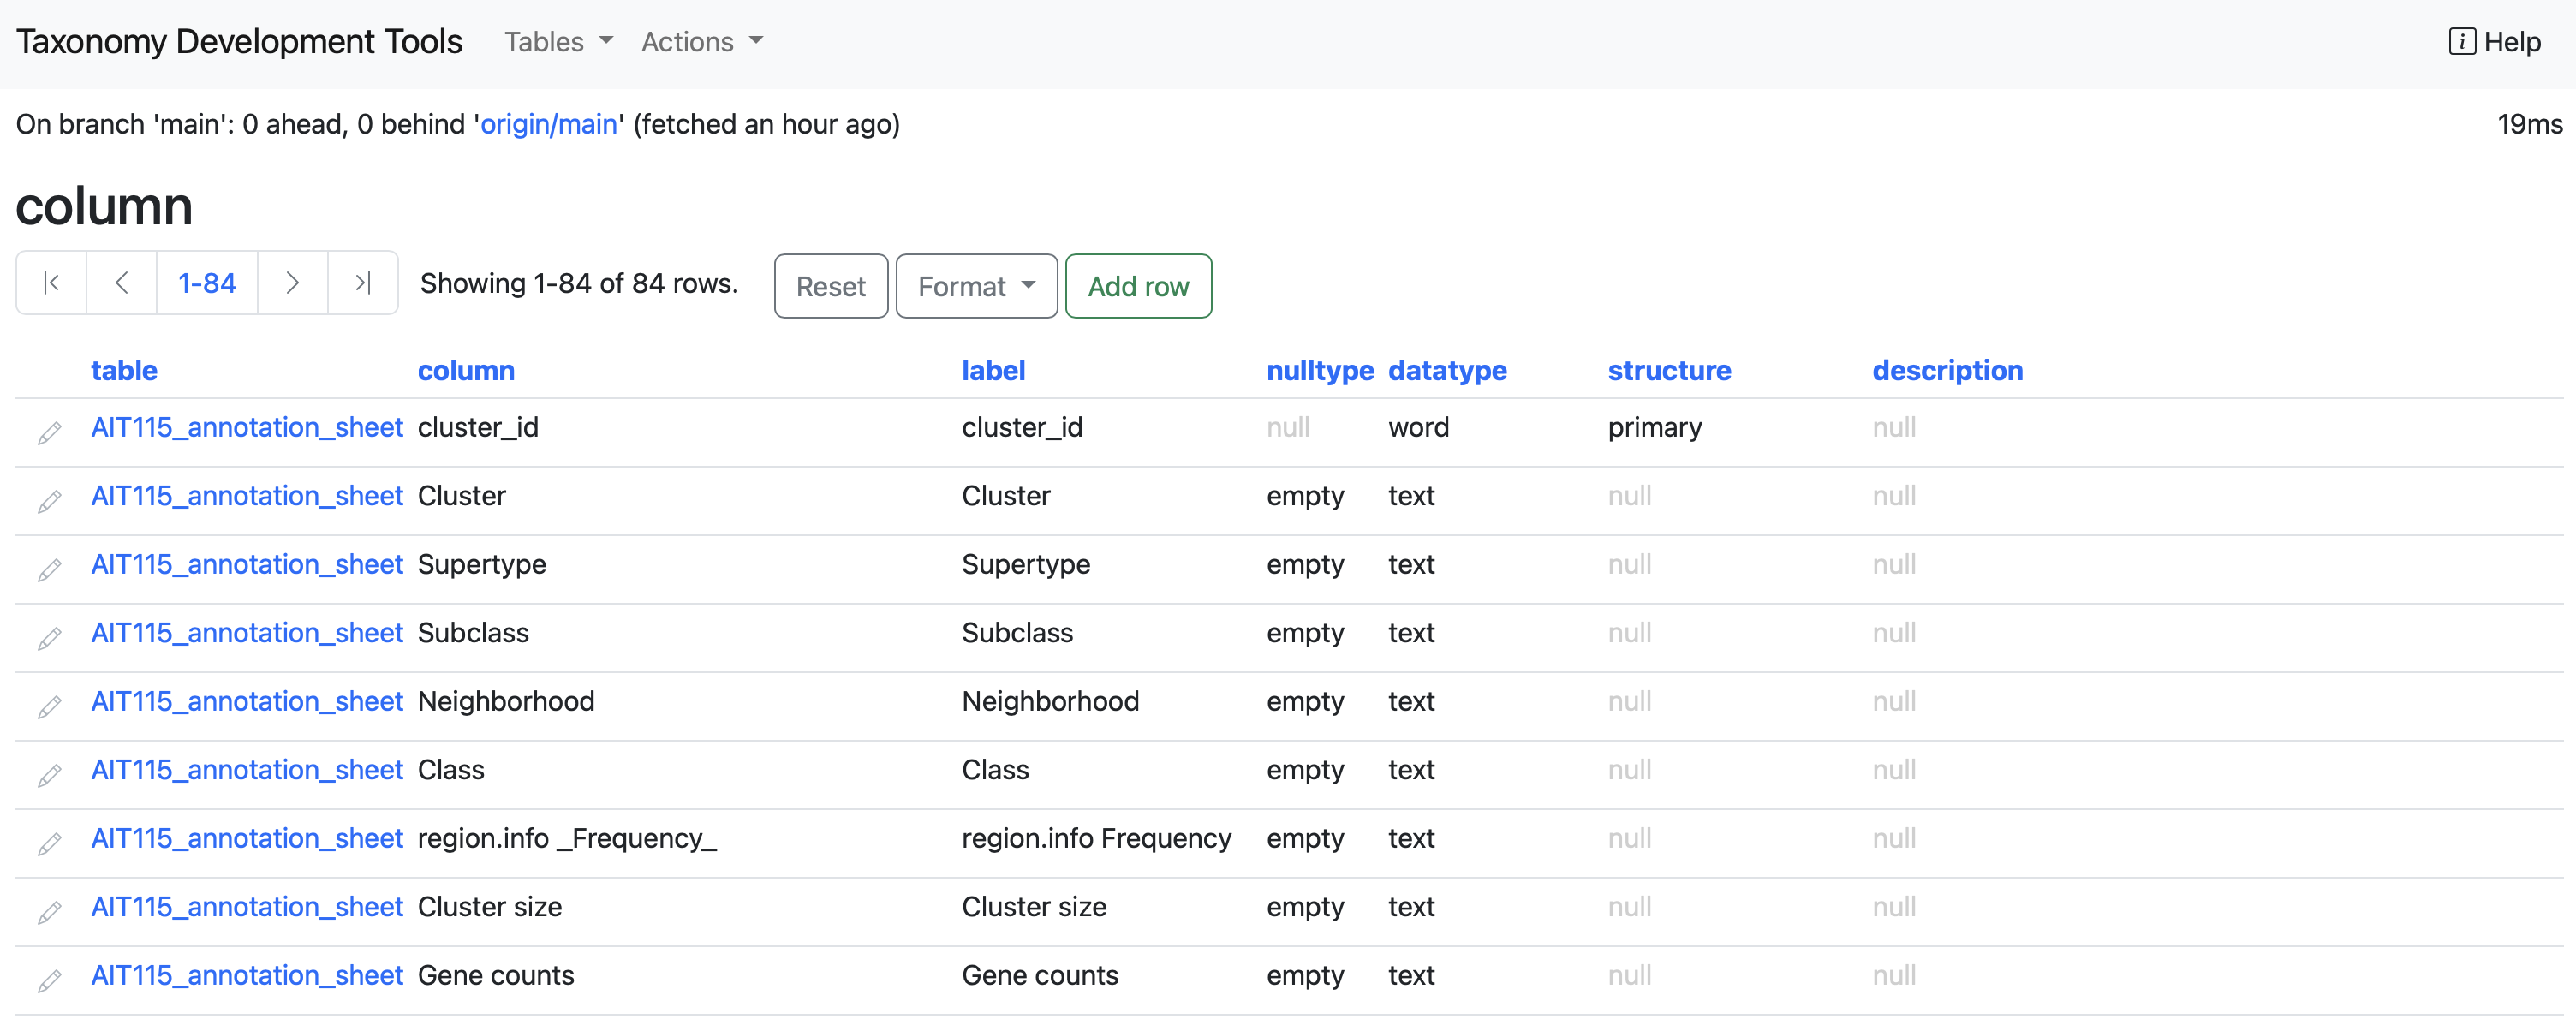Screen dimensions: 2576x1019
Task: Click the Reset button
Action: (x=830, y=286)
